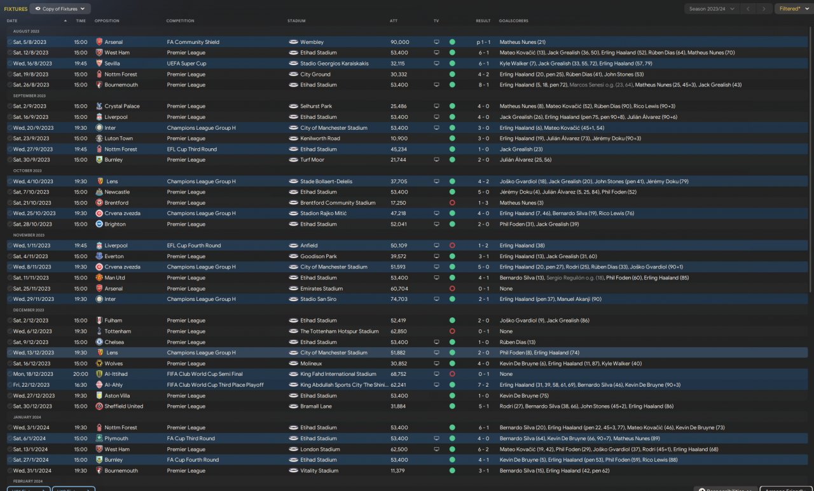
Task: Click the Everton club badge
Action: coord(99,256)
